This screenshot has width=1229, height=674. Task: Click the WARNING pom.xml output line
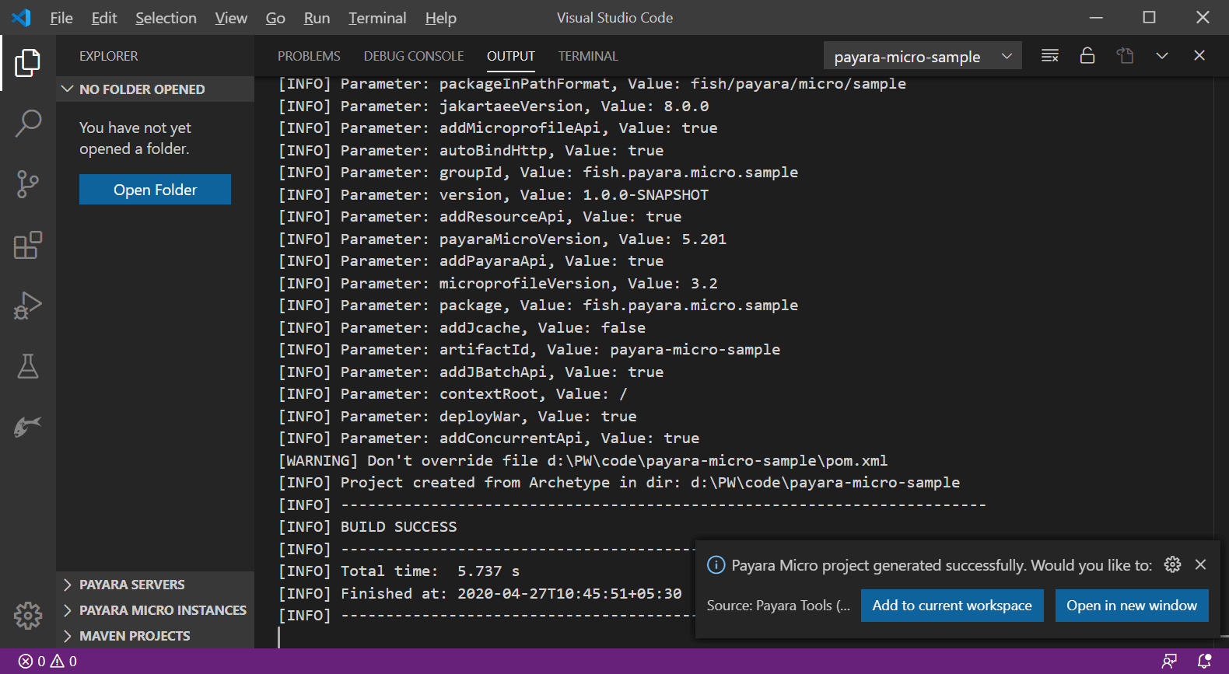tap(583, 461)
